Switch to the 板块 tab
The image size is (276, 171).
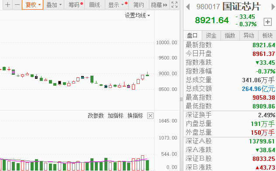coord(267,35)
